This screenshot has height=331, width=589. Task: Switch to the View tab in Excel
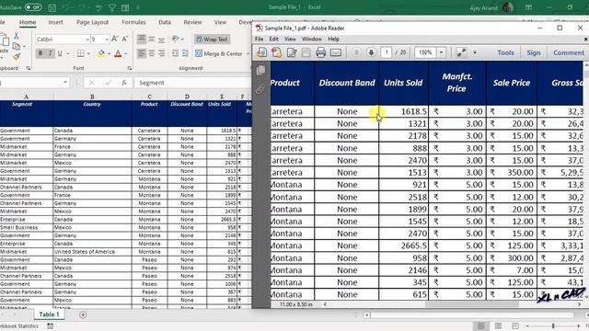220,22
